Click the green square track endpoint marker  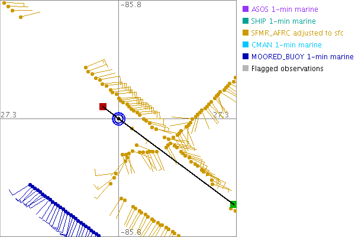click(x=234, y=204)
